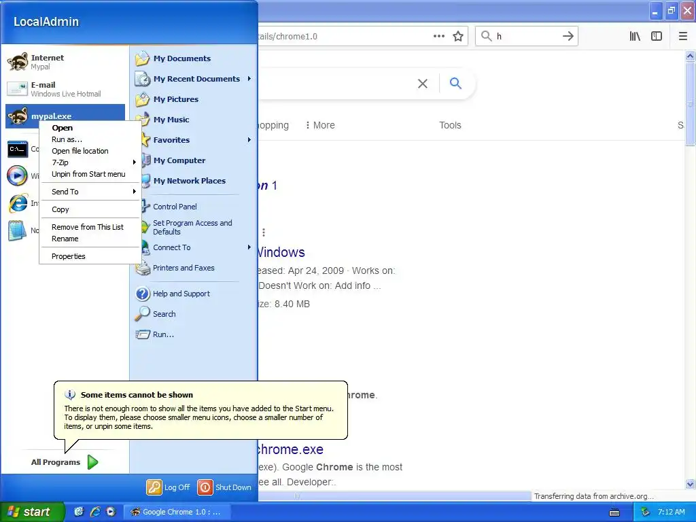Viewport: 696px width, 522px height.
Task: Launch Internet Explorer from quick launch
Action: pos(95,512)
